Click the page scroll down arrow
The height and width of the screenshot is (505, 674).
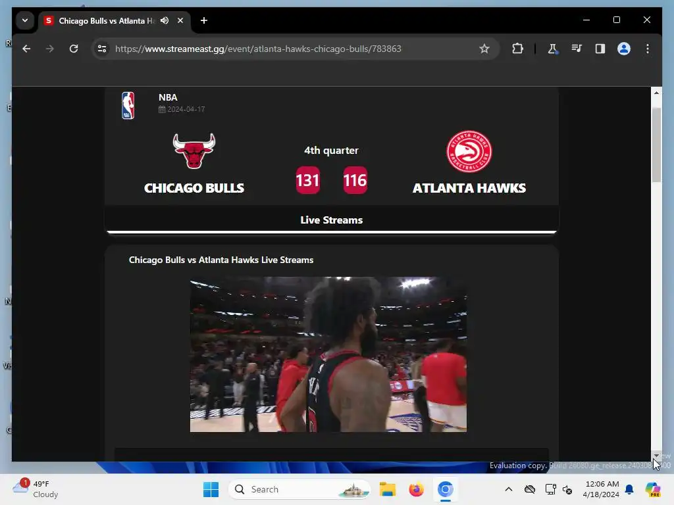656,456
